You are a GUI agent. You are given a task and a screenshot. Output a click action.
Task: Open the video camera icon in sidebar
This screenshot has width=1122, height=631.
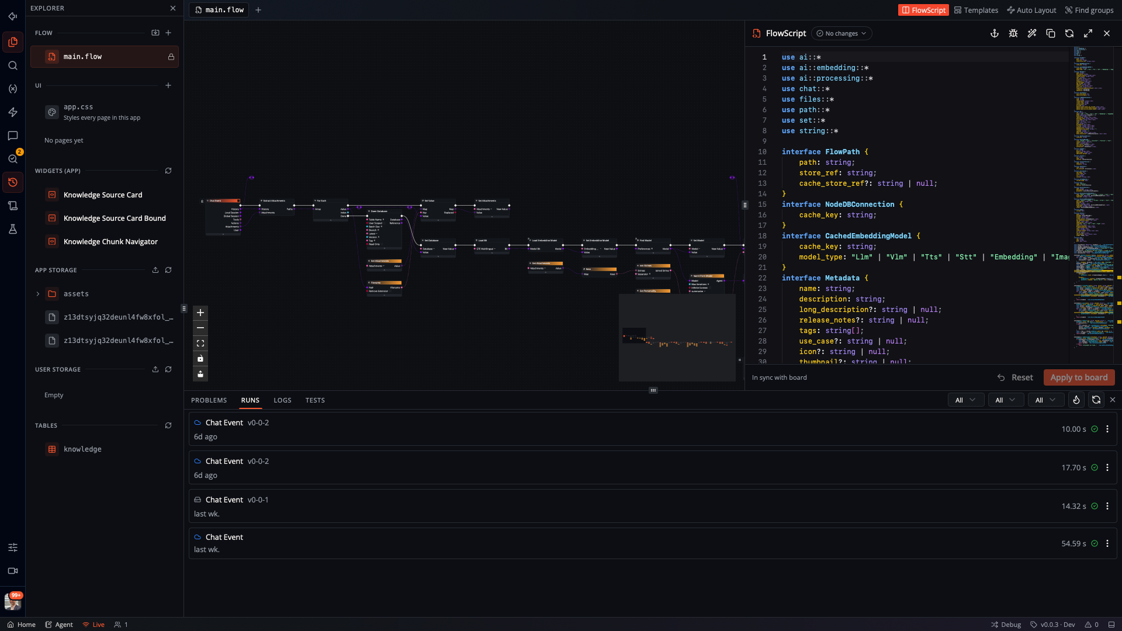click(13, 571)
